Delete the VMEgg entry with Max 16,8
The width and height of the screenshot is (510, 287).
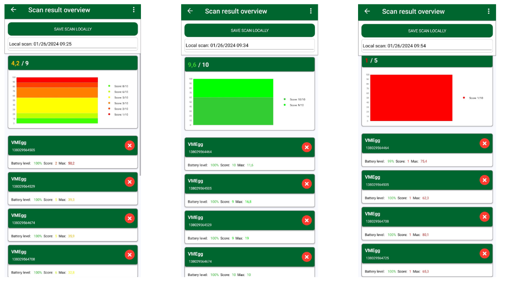pyautogui.click(x=307, y=184)
